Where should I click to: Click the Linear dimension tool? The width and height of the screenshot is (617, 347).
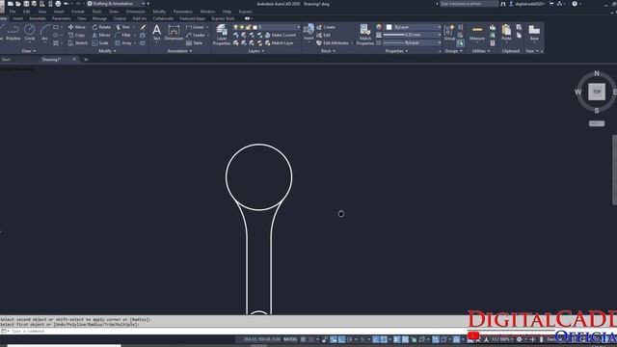pos(195,27)
